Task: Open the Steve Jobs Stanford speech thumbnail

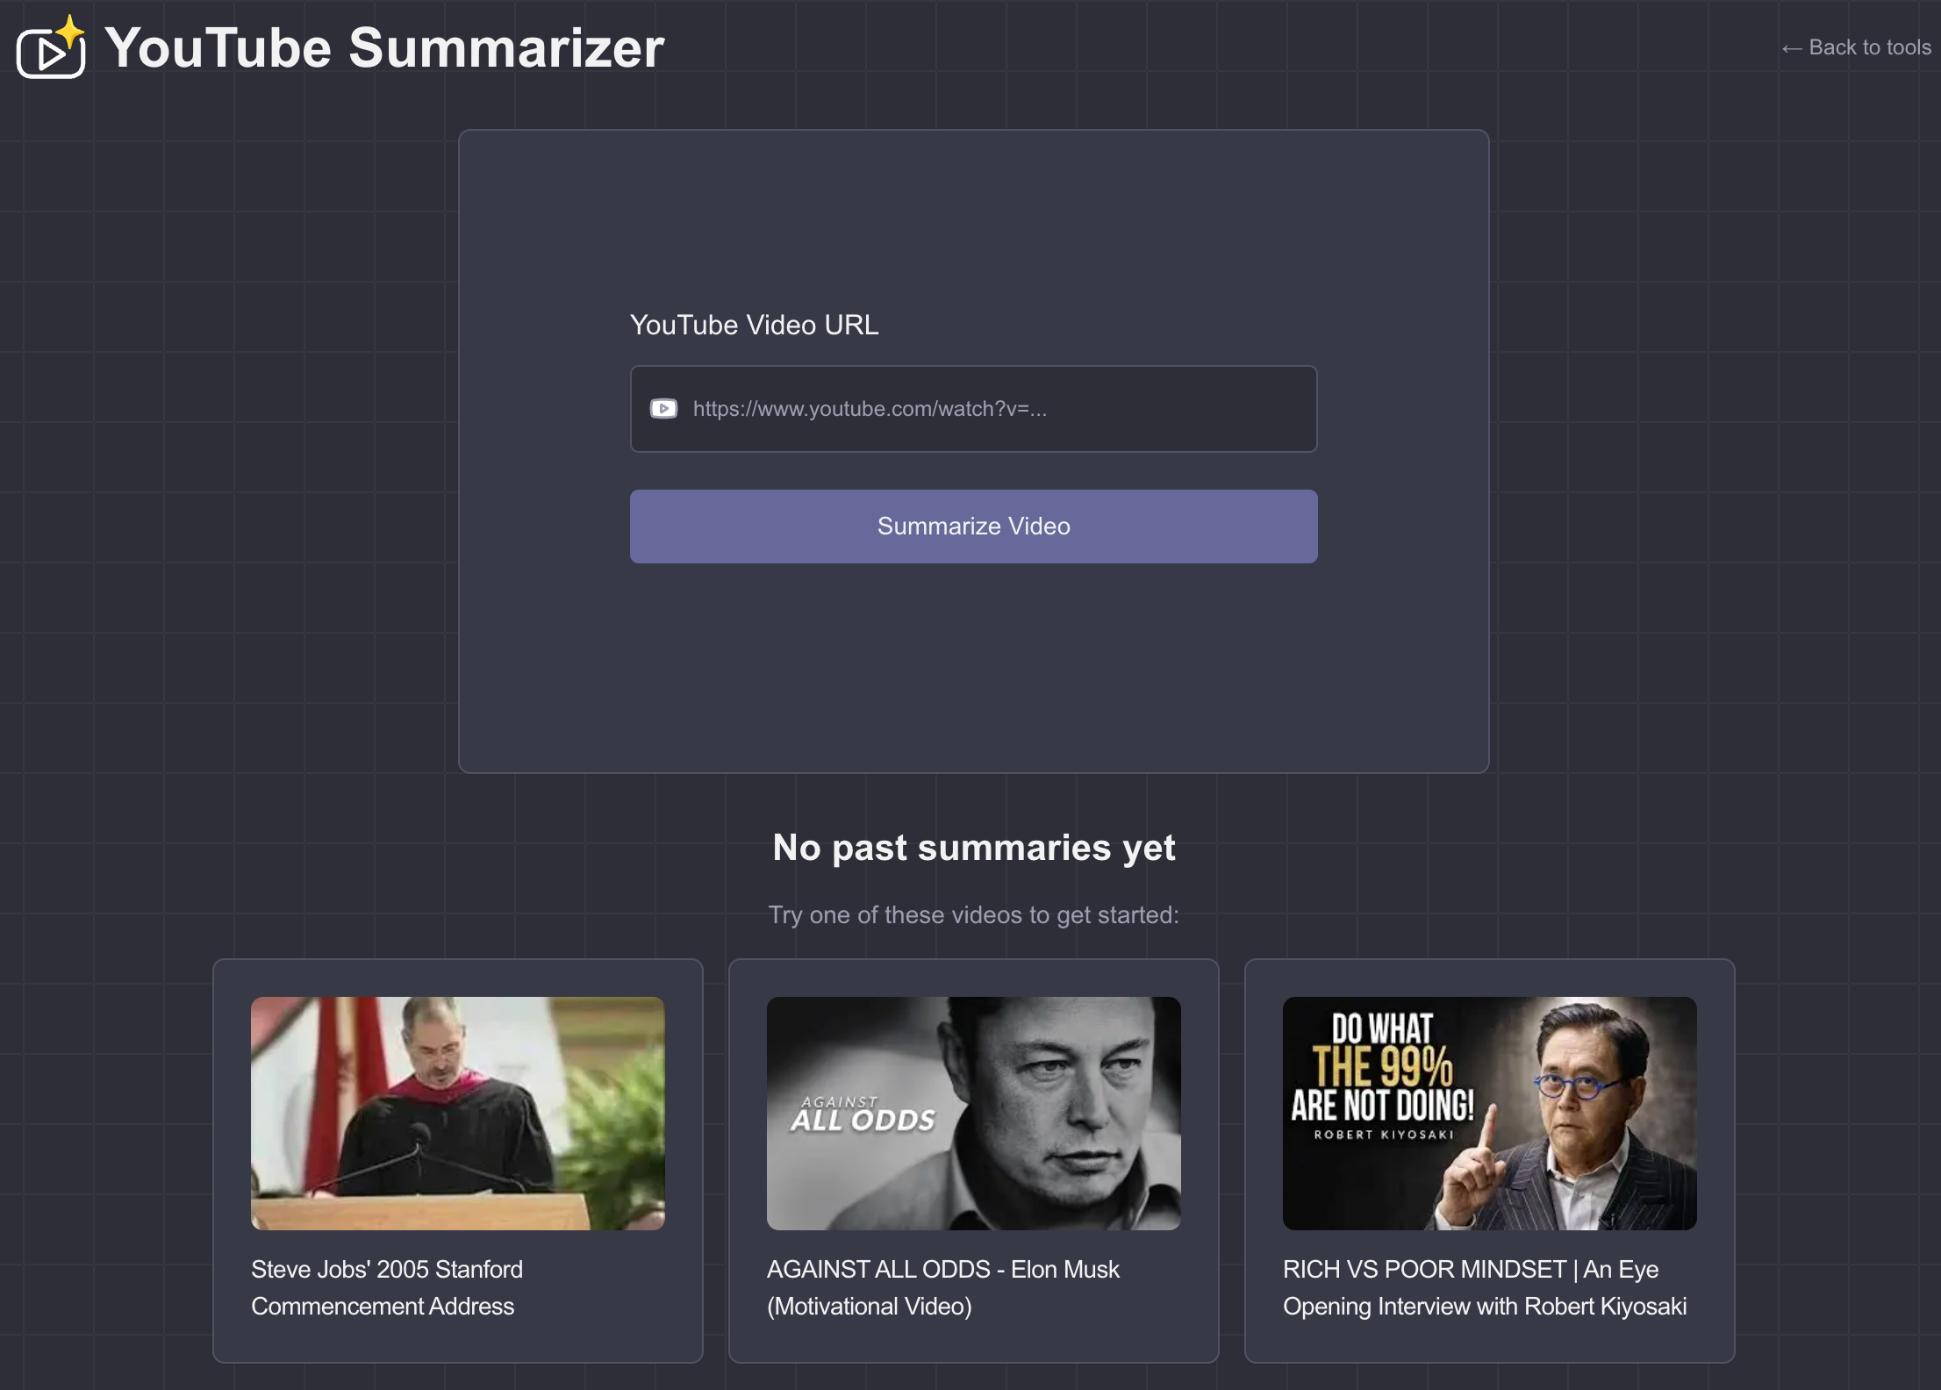Action: pos(457,1113)
